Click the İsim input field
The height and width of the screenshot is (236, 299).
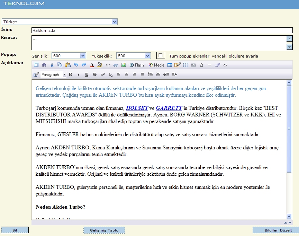pos(162,30)
